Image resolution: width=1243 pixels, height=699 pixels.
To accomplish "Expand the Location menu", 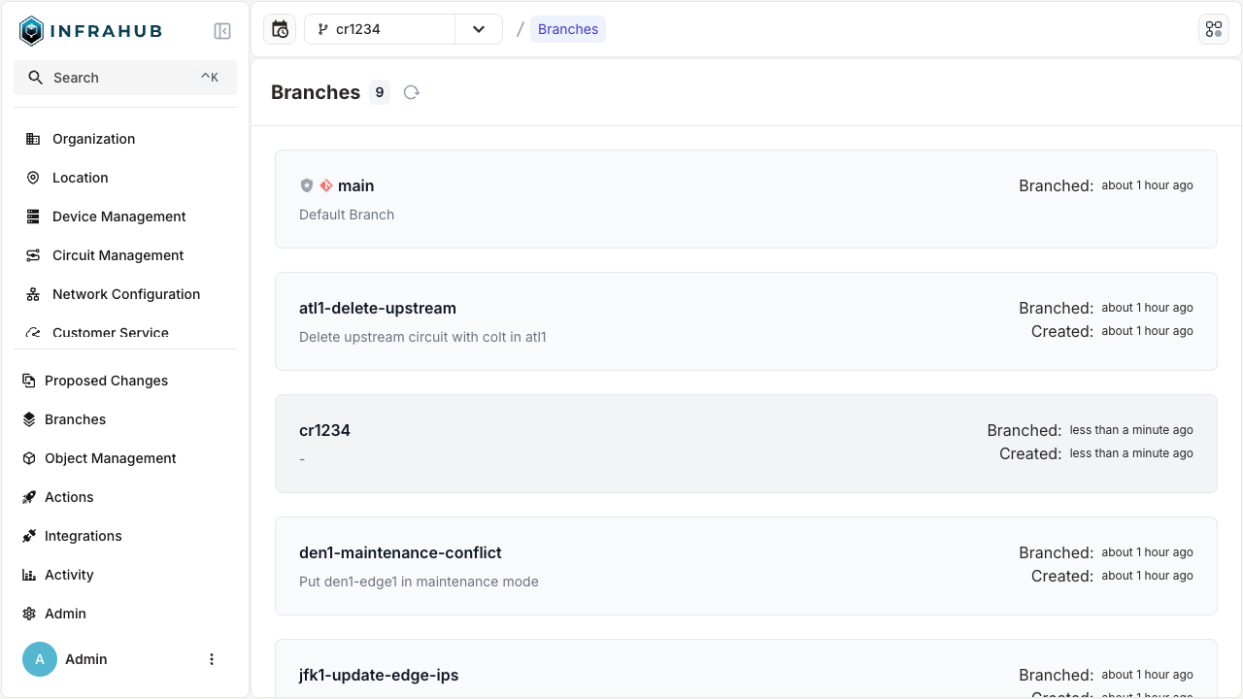I will (x=80, y=178).
